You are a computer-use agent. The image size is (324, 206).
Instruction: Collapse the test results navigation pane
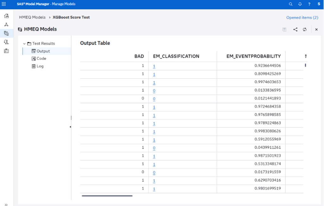70,127
